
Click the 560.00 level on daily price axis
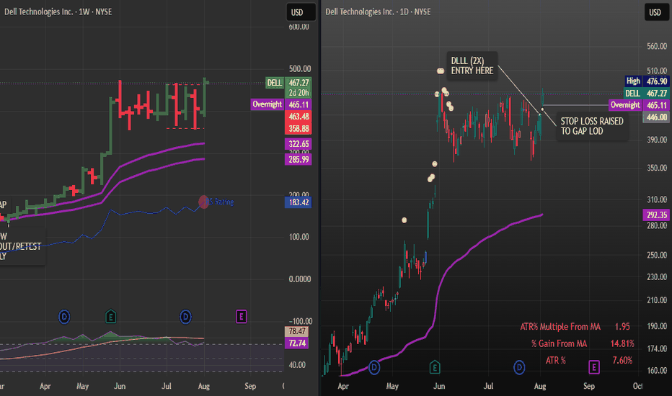tap(657, 46)
